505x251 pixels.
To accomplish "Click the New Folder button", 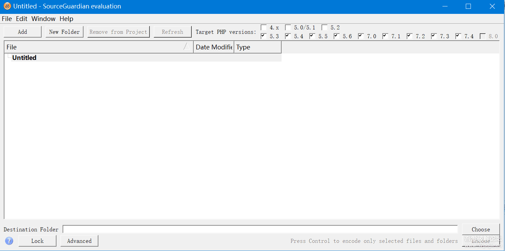I will 64,32.
